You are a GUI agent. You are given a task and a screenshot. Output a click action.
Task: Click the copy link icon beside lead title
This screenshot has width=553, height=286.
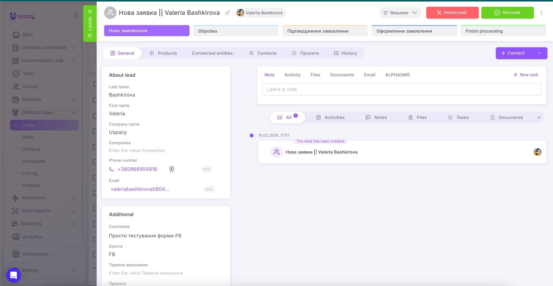tap(228, 13)
